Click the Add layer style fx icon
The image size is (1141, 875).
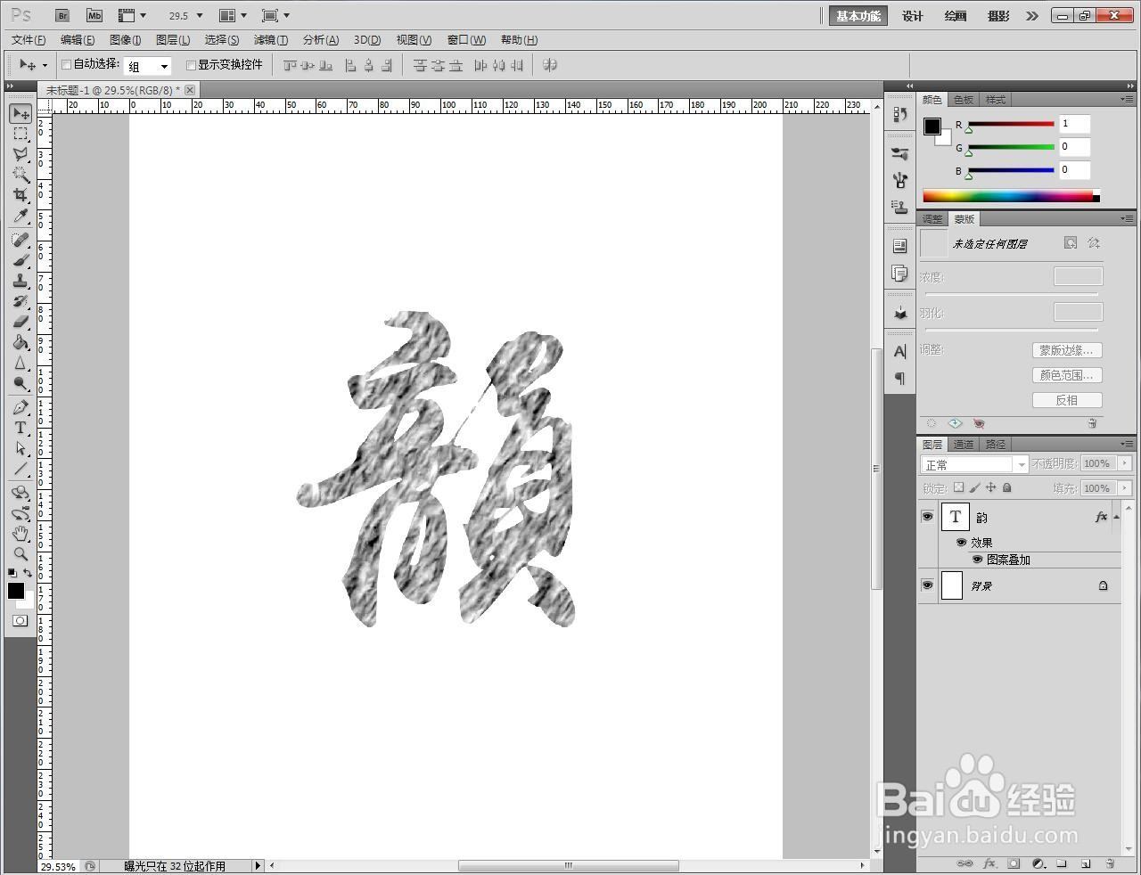[989, 863]
